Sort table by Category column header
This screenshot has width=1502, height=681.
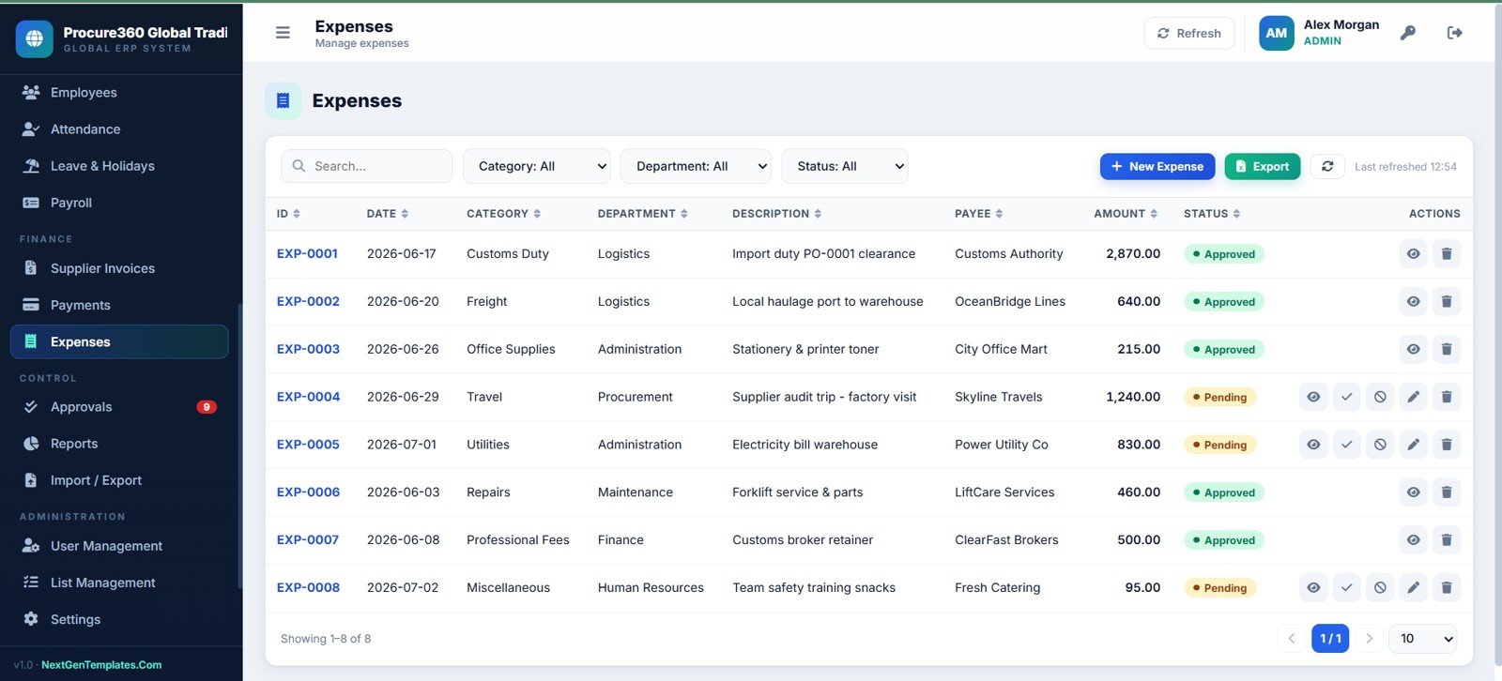(x=504, y=214)
